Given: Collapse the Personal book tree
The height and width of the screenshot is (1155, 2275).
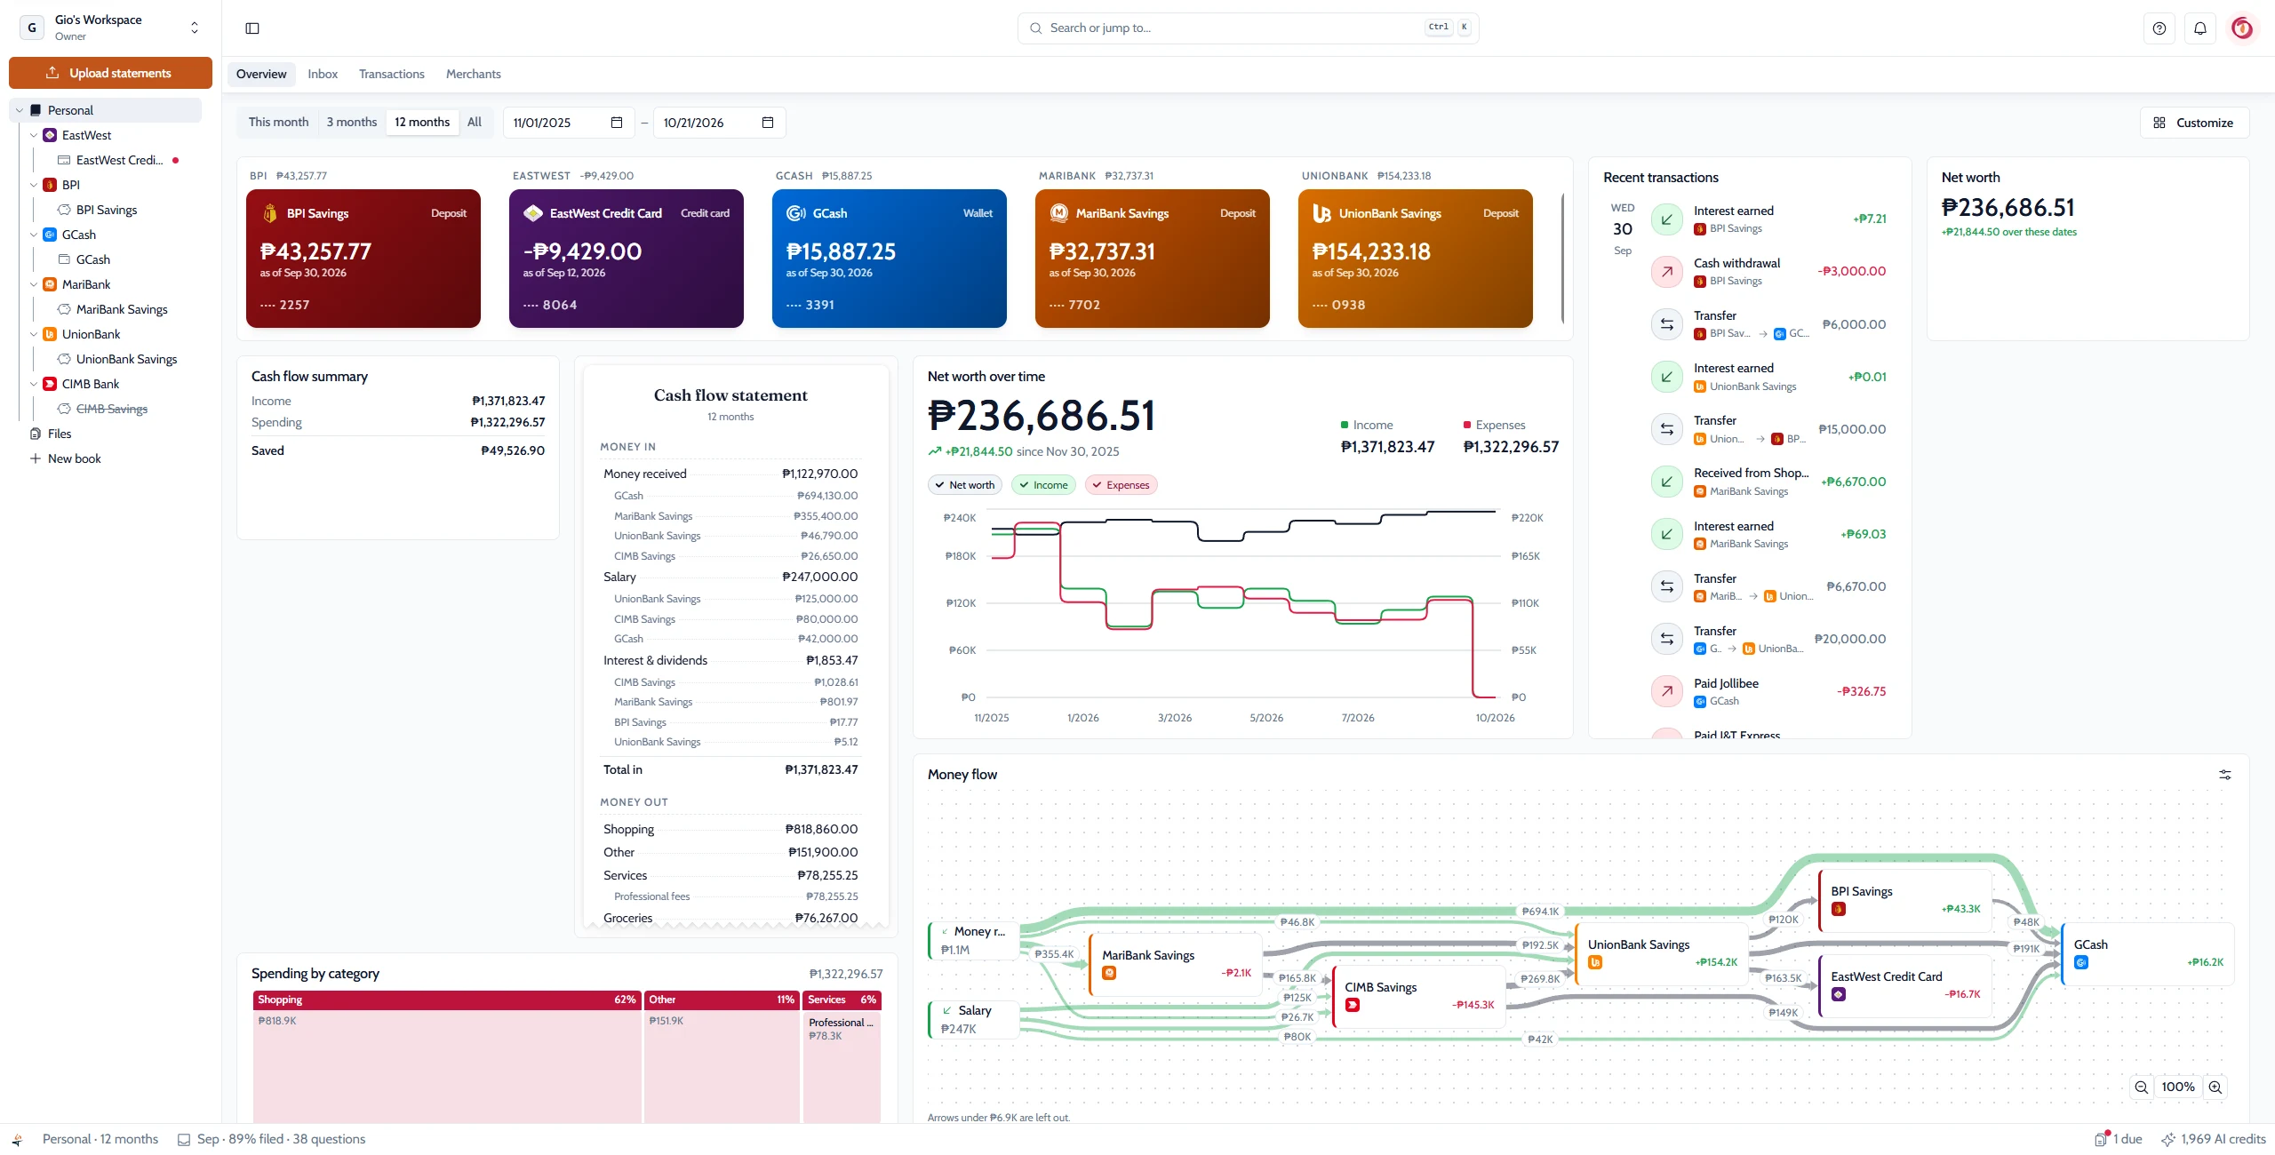Looking at the screenshot, I should (20, 111).
